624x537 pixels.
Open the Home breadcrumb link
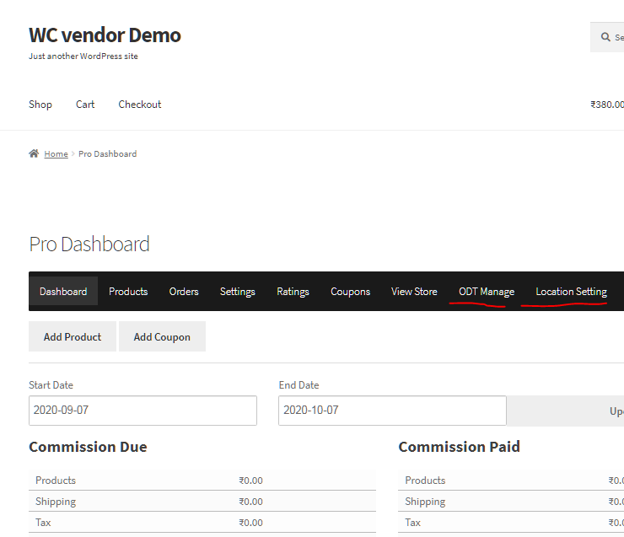(56, 154)
